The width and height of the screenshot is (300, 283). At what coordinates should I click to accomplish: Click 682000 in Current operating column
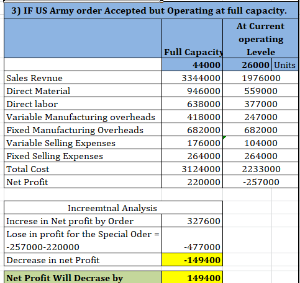pos(261,129)
